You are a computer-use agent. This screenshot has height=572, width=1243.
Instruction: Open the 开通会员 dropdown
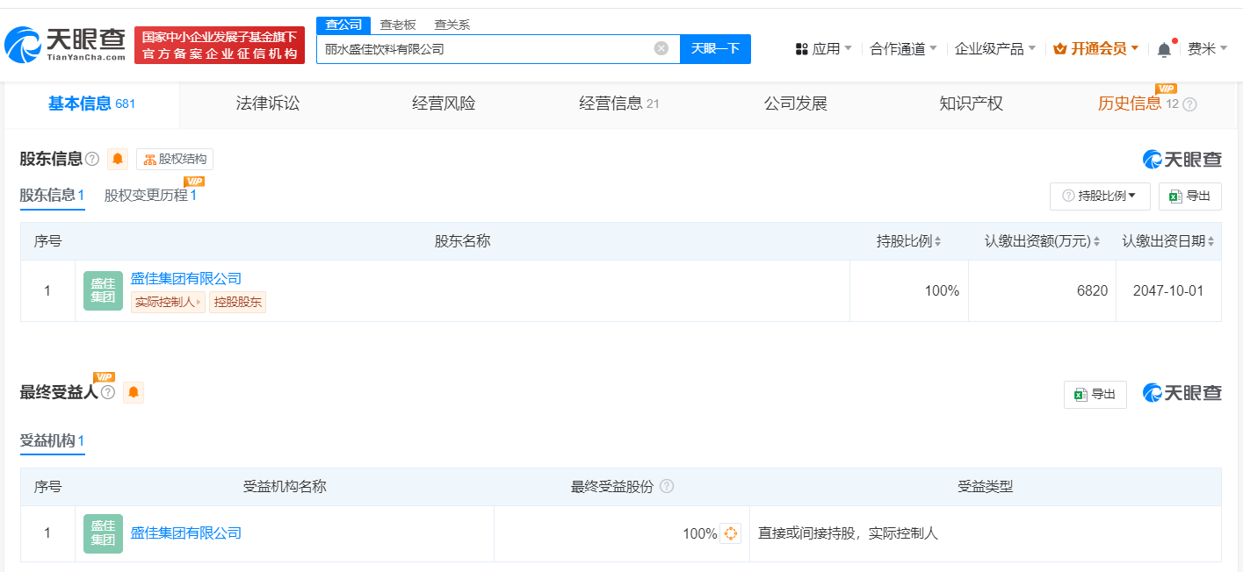[x=1096, y=49]
